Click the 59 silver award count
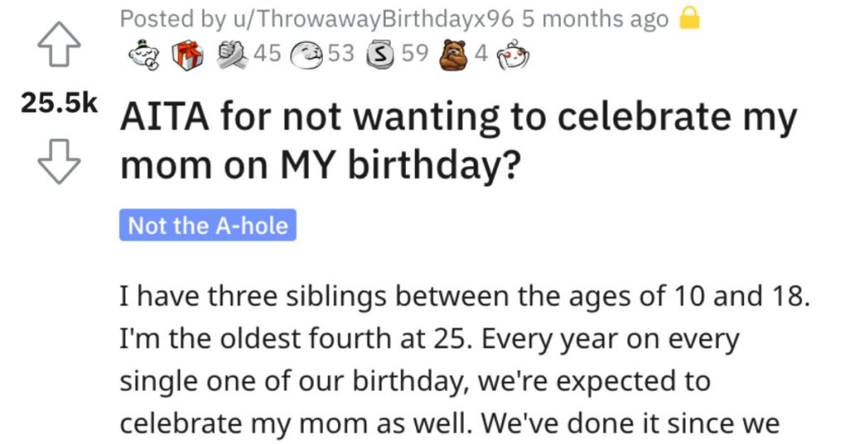 [x=415, y=53]
